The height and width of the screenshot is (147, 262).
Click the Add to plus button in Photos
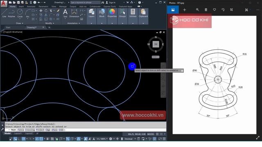pos(185,10)
